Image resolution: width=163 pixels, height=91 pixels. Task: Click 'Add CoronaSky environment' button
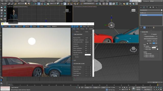coord(151,39)
